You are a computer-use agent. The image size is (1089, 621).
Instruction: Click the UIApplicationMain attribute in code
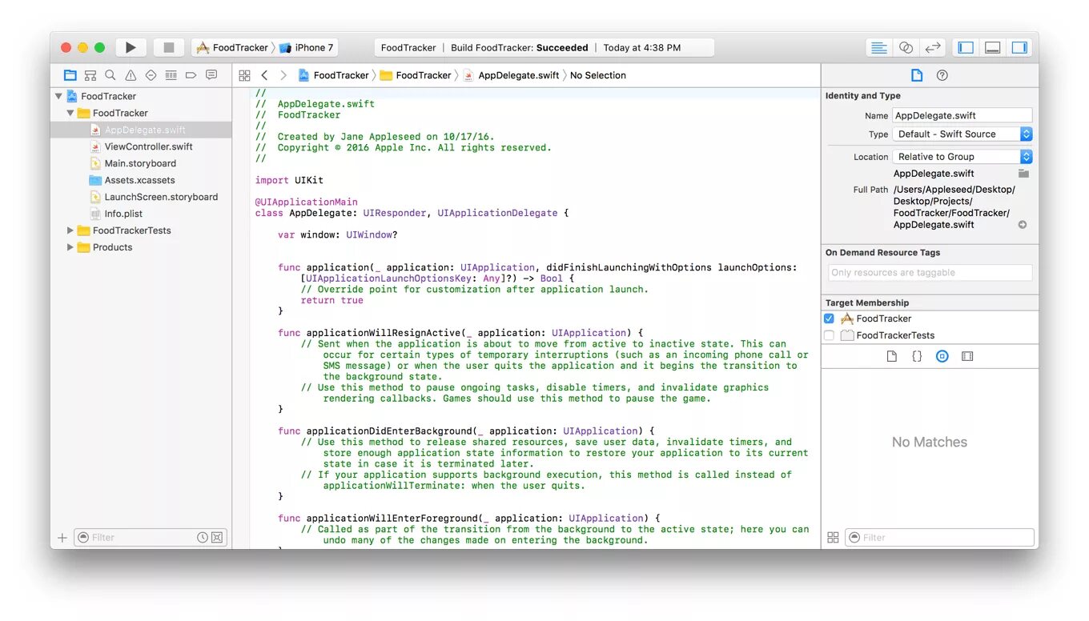(307, 202)
